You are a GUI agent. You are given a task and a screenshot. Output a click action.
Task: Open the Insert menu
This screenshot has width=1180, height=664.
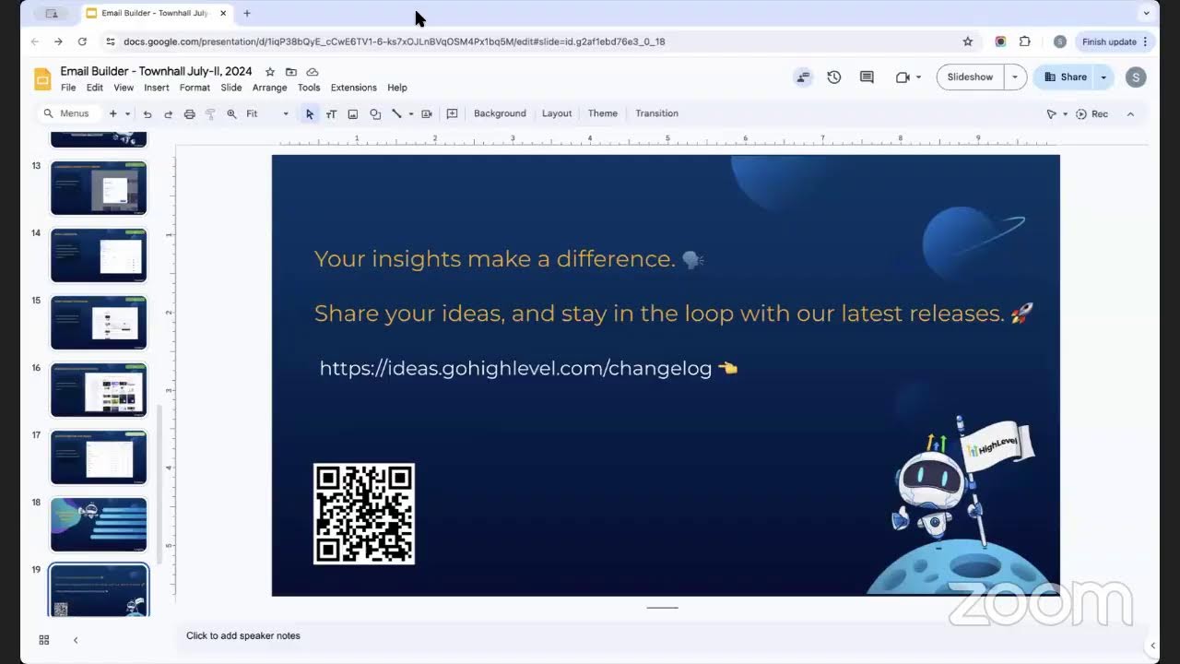(x=157, y=88)
